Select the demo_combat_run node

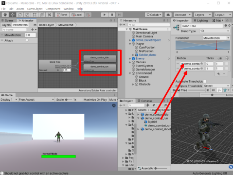[x=100, y=68]
